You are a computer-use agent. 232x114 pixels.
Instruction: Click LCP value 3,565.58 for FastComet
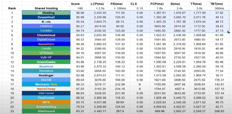(100, 98)
